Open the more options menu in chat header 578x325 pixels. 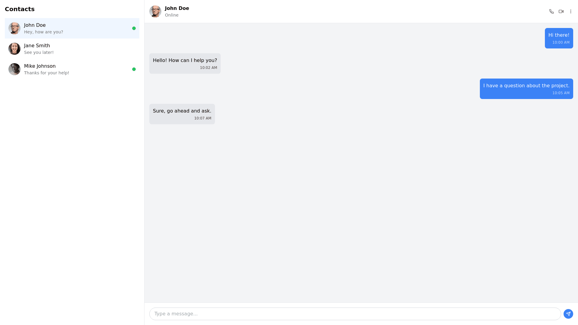[570, 11]
